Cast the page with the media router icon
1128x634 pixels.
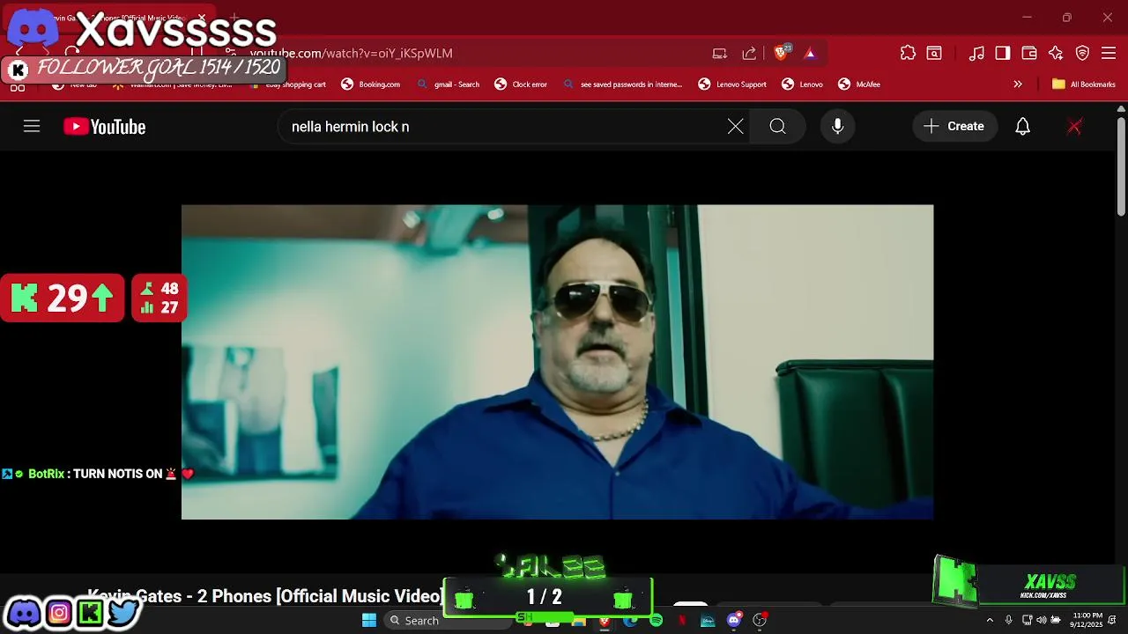[x=719, y=53]
